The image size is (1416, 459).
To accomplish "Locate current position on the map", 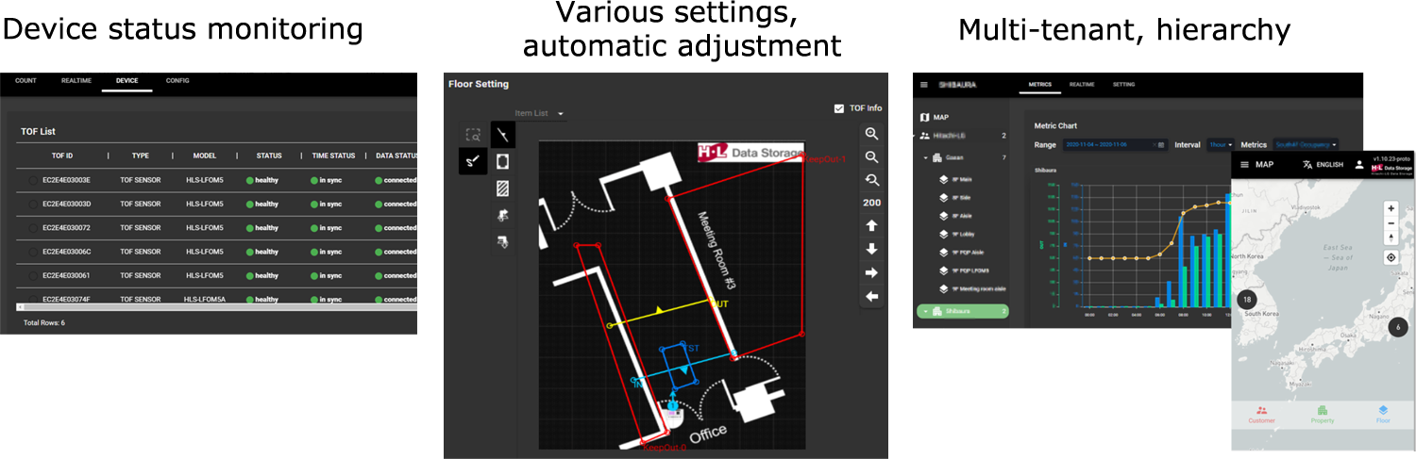I will 1391,257.
